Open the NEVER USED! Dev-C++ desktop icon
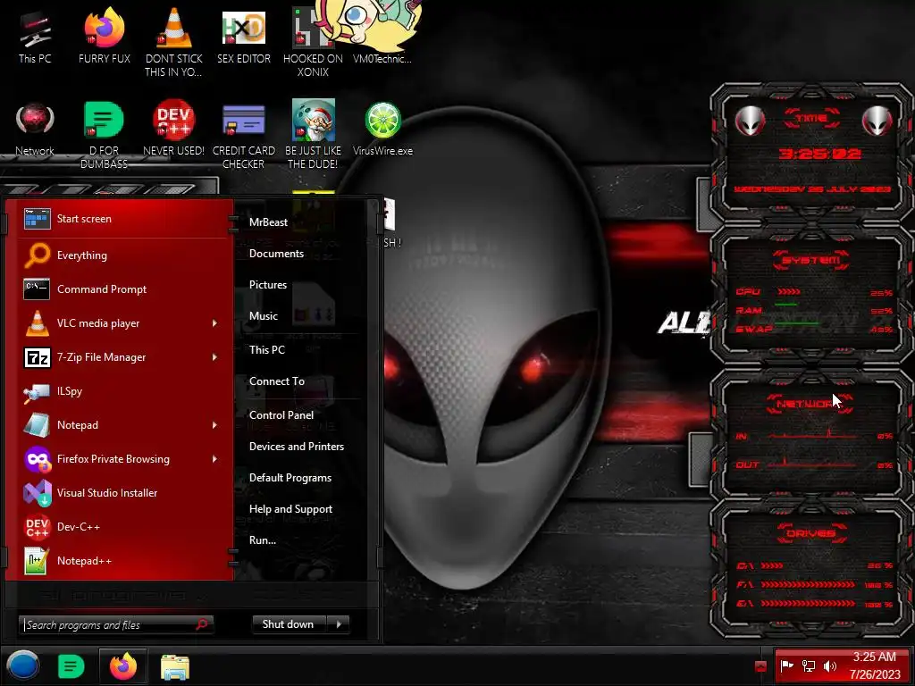 [x=174, y=129]
